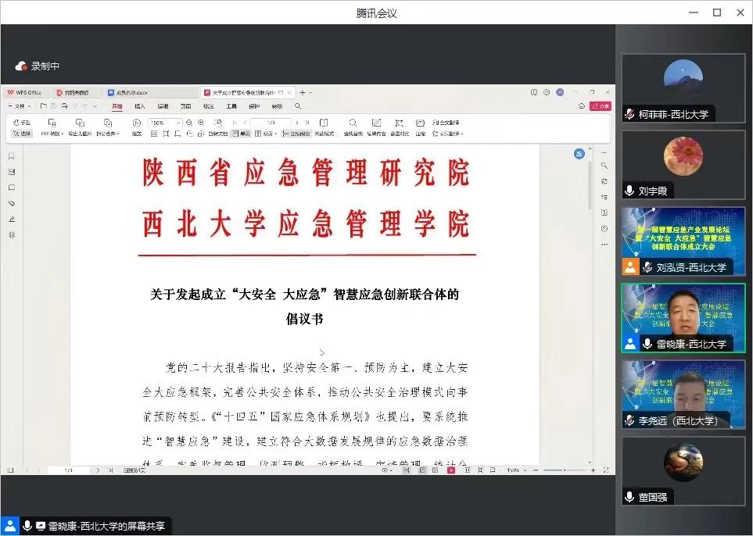Screen dimensions: 753x536
Task: Toggle 单页 single page view
Action: point(241,134)
